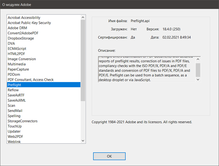Select SaveAsRTF module

point(44,95)
